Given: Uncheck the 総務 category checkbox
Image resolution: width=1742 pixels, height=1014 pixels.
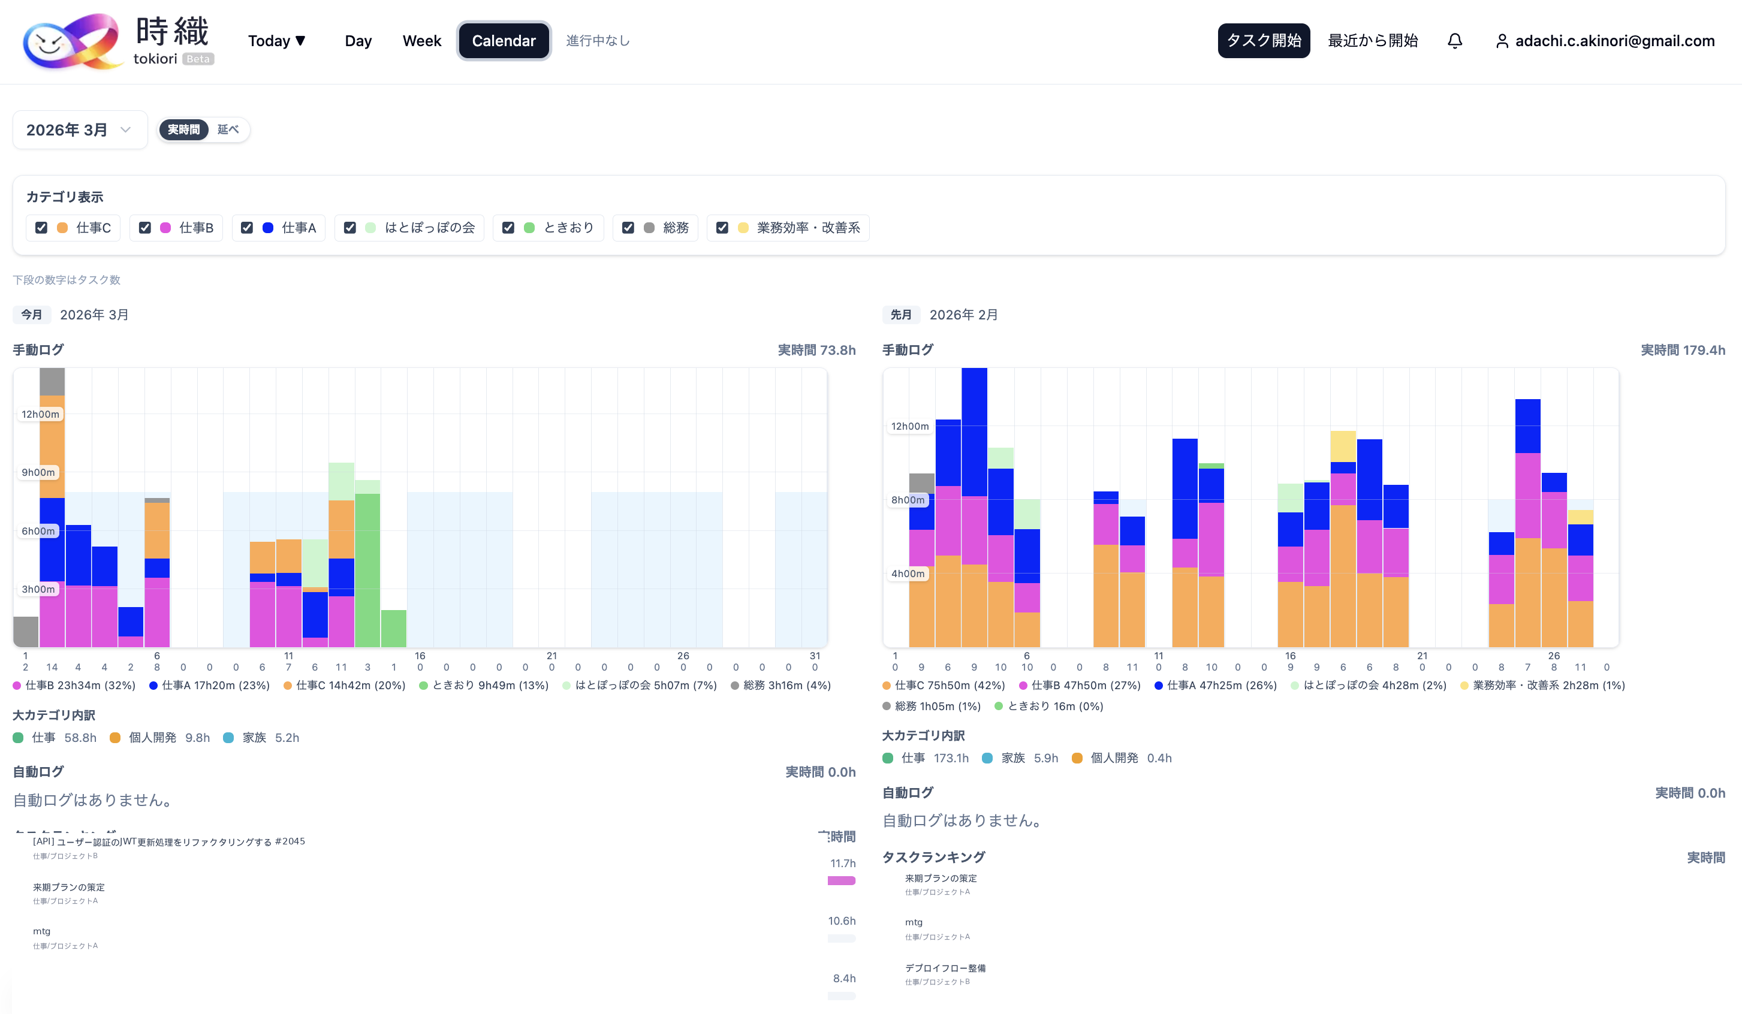Looking at the screenshot, I should pos(628,228).
